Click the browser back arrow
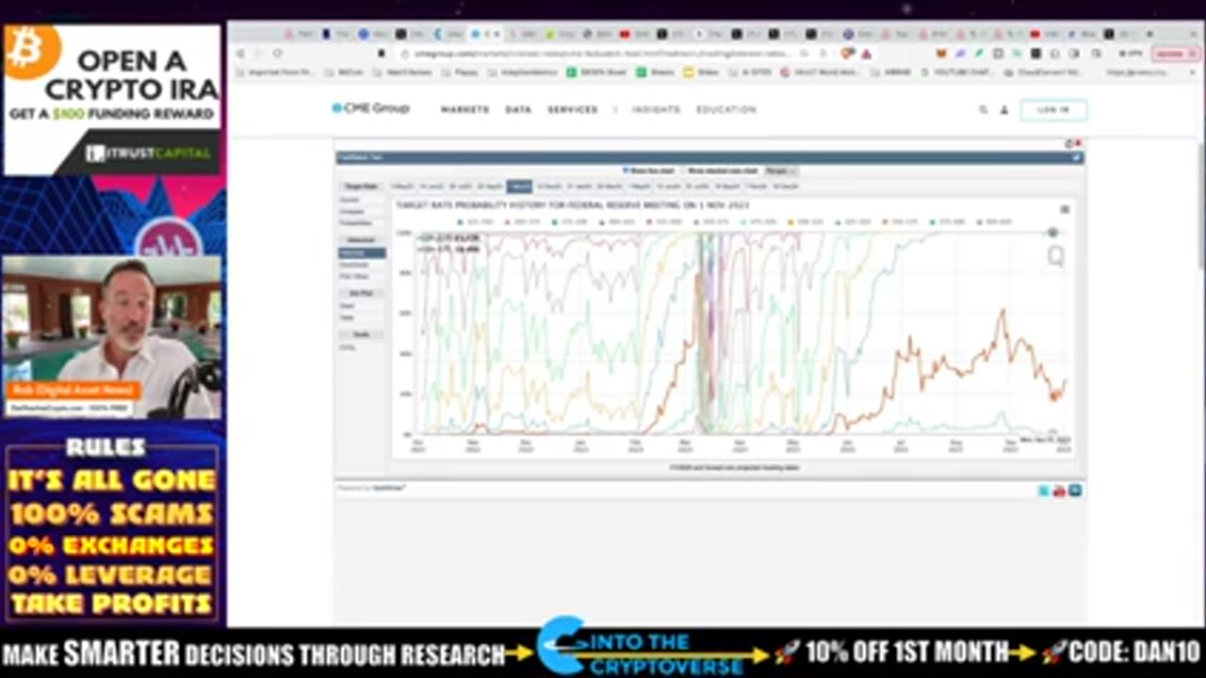The height and width of the screenshot is (678, 1206). (240, 54)
